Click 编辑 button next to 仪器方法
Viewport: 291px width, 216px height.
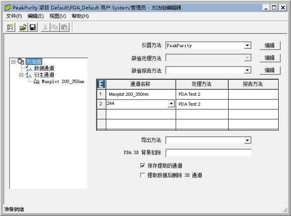pos(270,45)
